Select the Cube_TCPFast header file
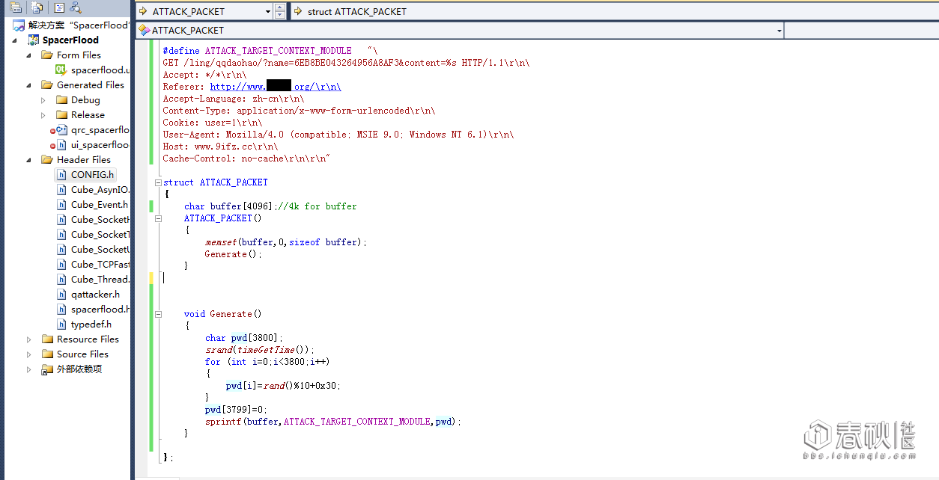Image resolution: width=939 pixels, height=480 pixels. [92, 264]
